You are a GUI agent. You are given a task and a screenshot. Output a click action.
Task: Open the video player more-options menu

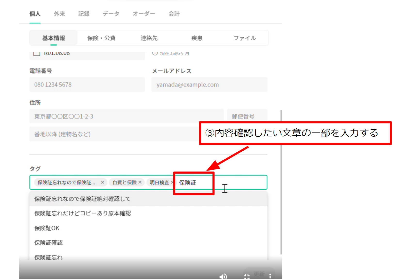[270, 276]
